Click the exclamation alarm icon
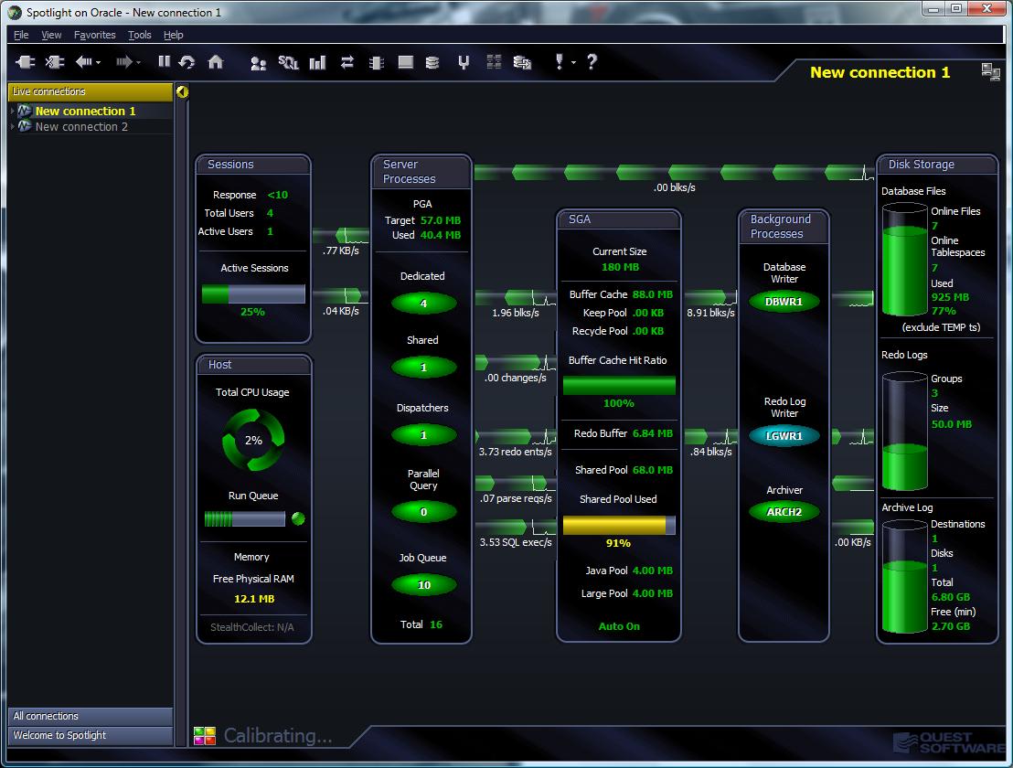Image resolution: width=1013 pixels, height=768 pixels. (559, 62)
